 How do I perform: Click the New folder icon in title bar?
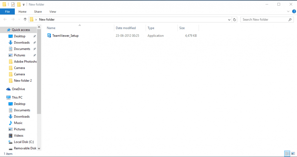(x=19, y=4)
